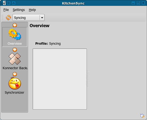Click the orange arrow above Konnector Backup
This screenshot has height=120, width=147.
point(15,50)
